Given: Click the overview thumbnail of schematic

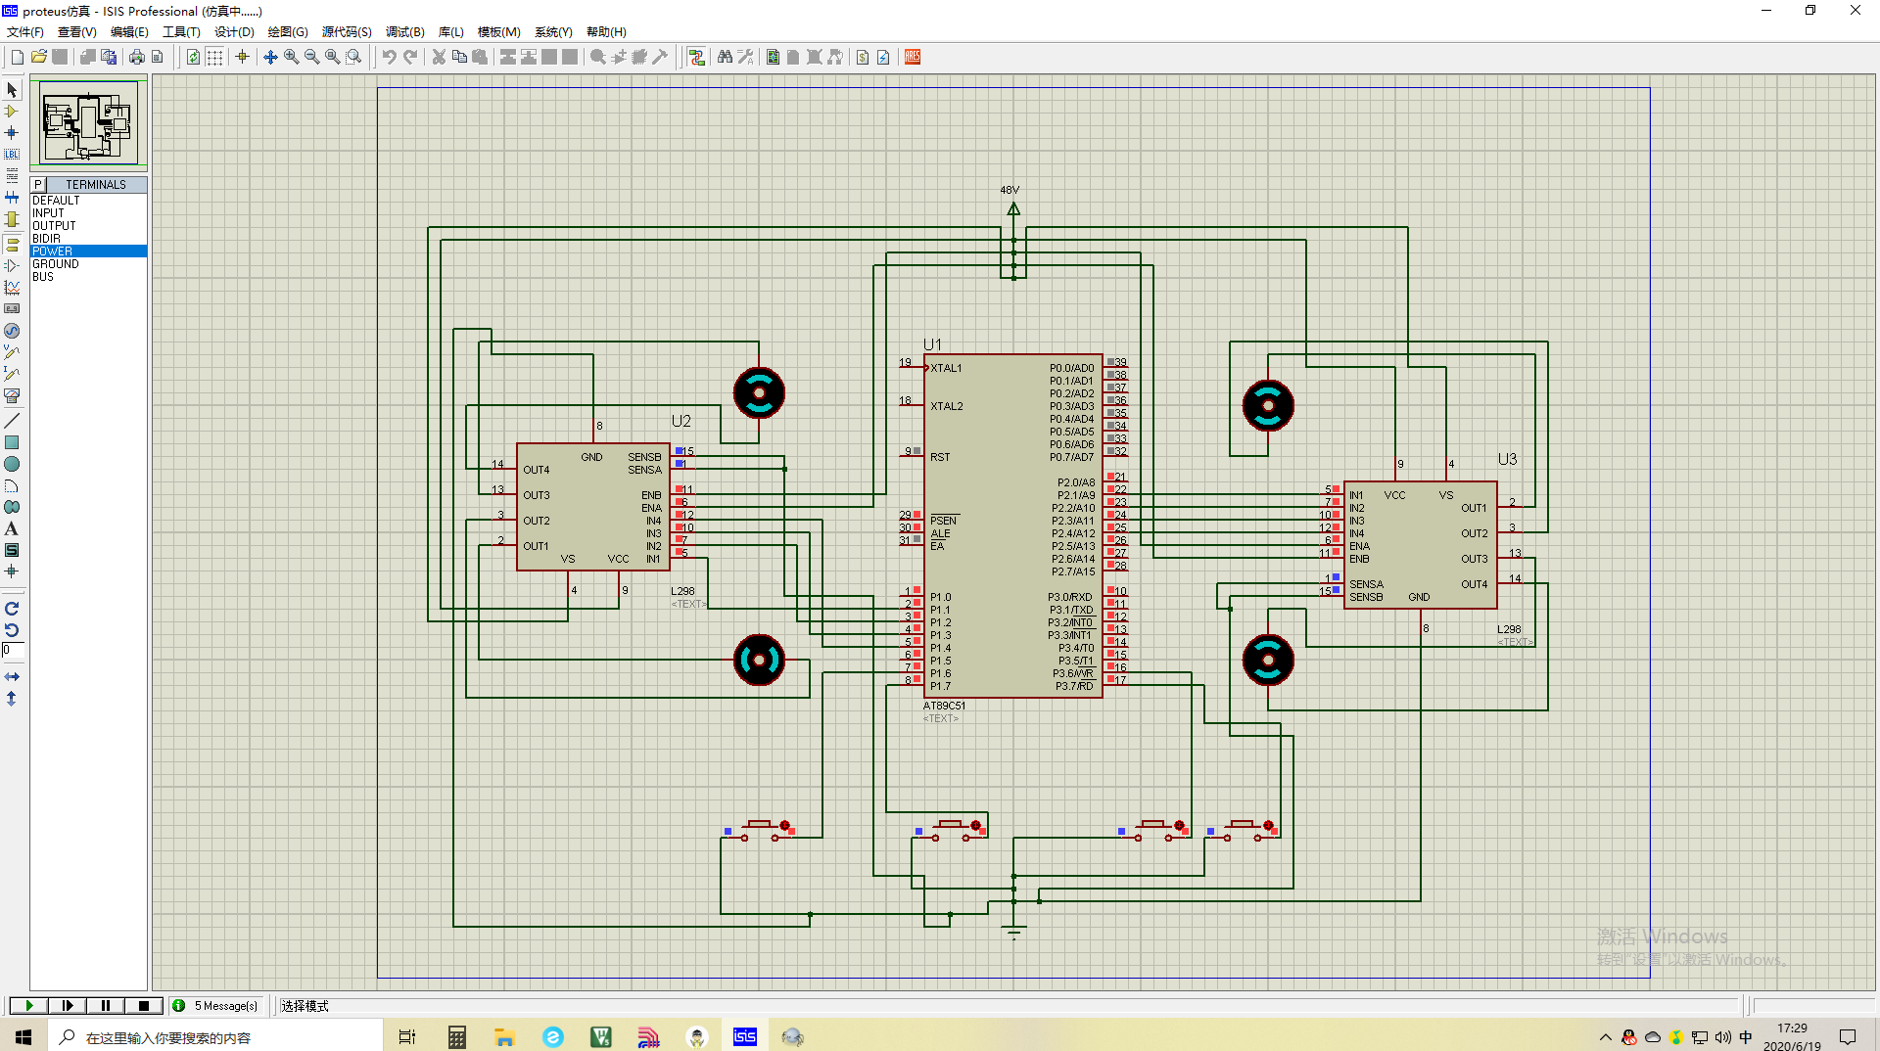Looking at the screenshot, I should [x=88, y=122].
